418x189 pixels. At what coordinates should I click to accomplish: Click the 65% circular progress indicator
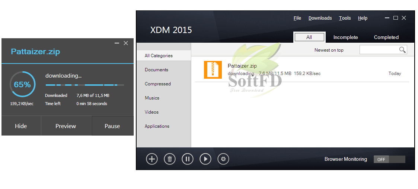coord(22,85)
